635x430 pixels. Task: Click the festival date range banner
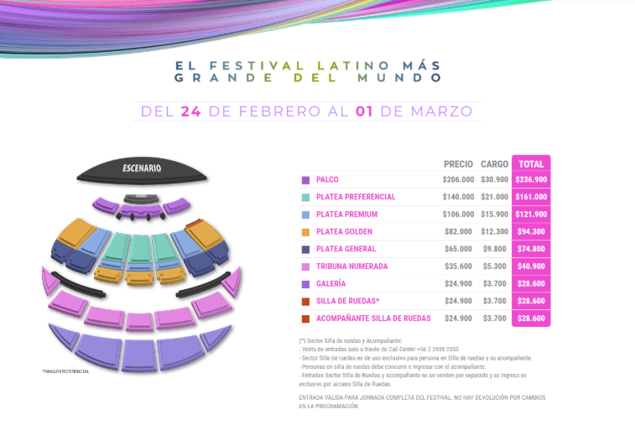pyautogui.click(x=307, y=111)
